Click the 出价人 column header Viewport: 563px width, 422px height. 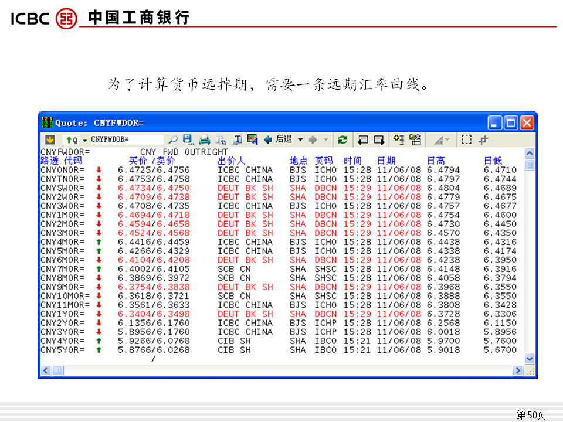(232, 161)
